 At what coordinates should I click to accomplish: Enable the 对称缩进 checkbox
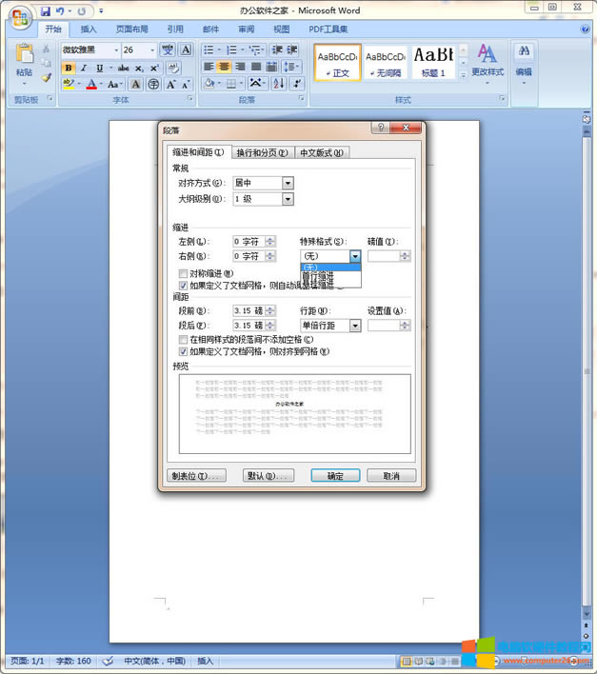[x=184, y=273]
